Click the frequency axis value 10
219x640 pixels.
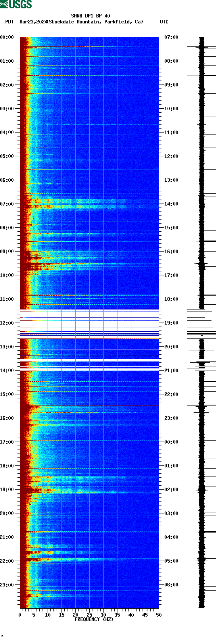point(48,615)
